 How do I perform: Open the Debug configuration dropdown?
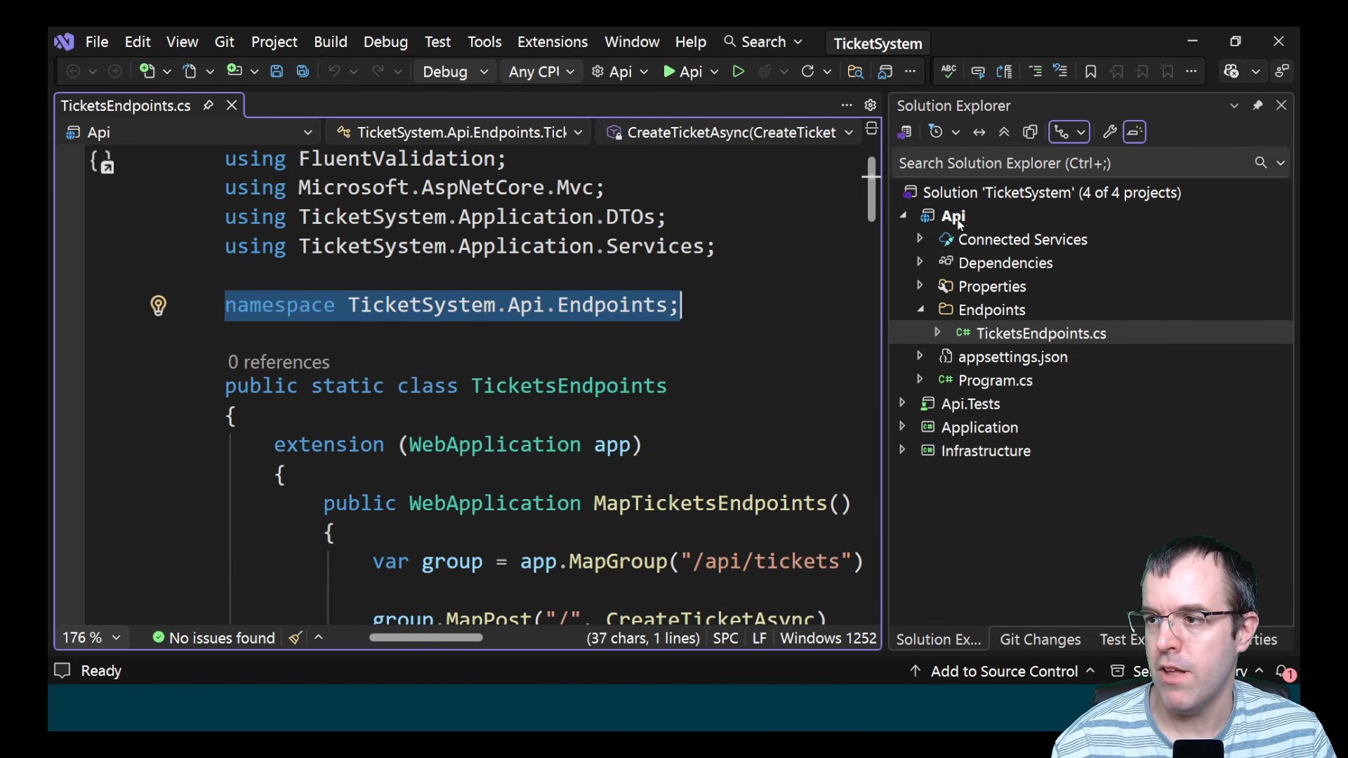[x=454, y=72]
